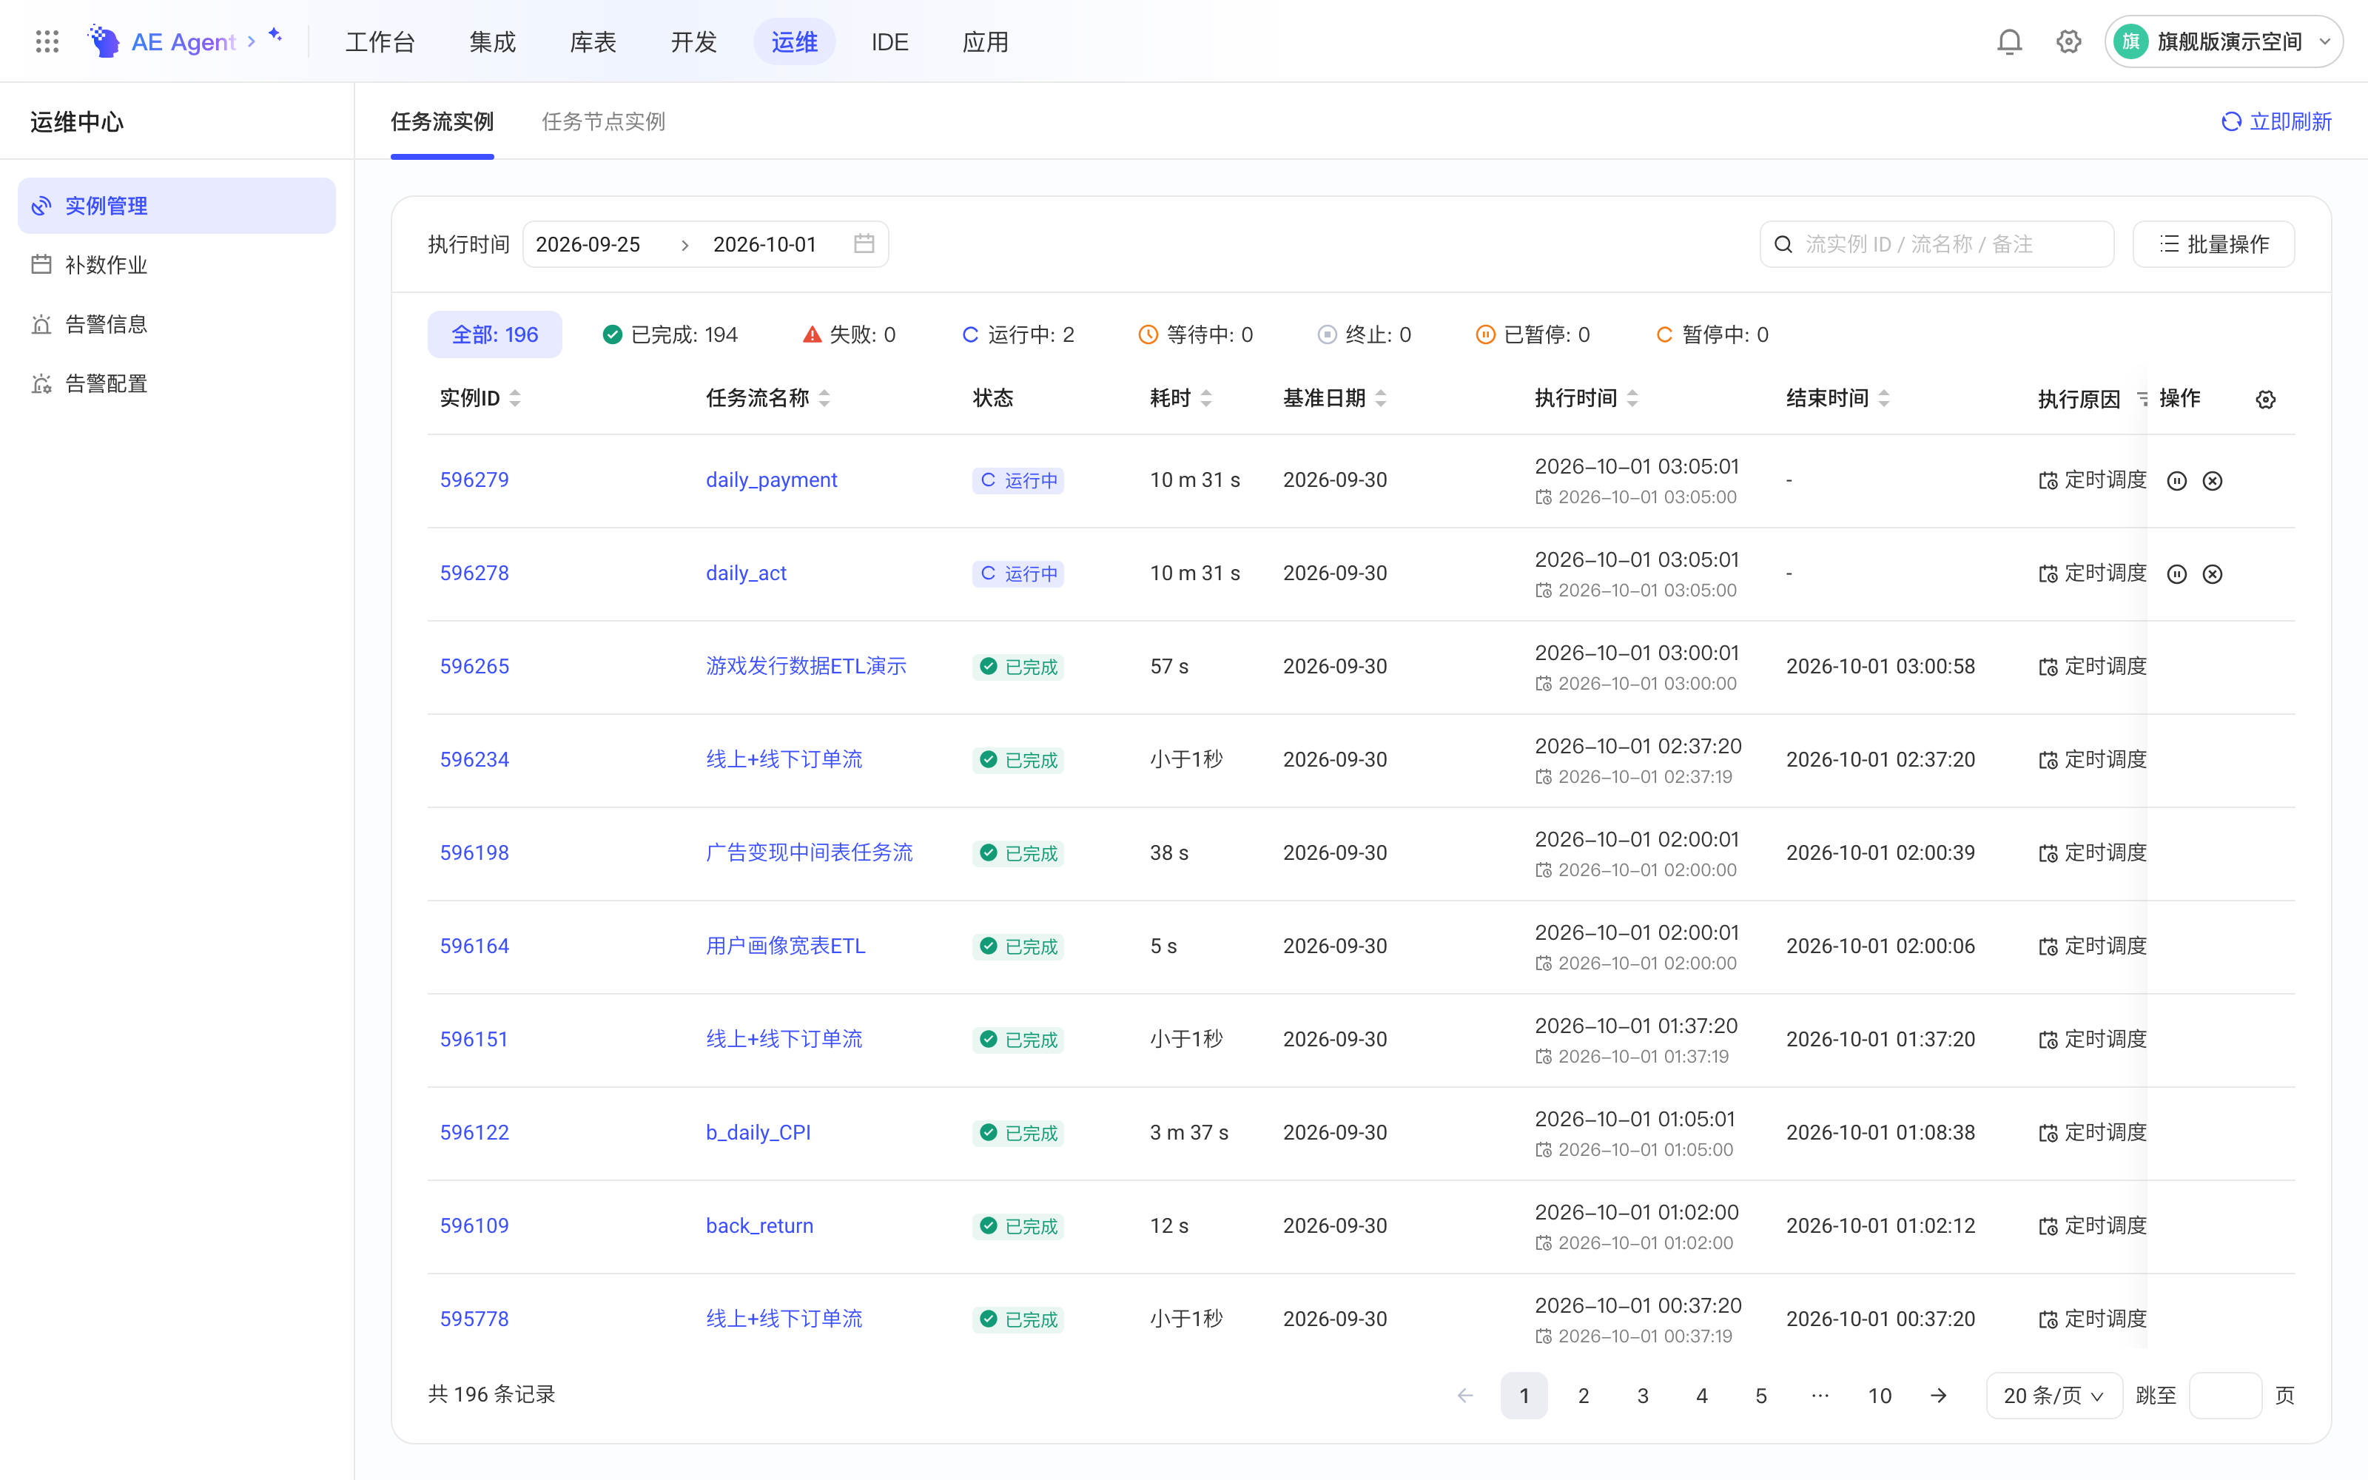Open the app launcher grid icon
Screen dimensions: 2368x1480
pyautogui.click(x=47, y=41)
